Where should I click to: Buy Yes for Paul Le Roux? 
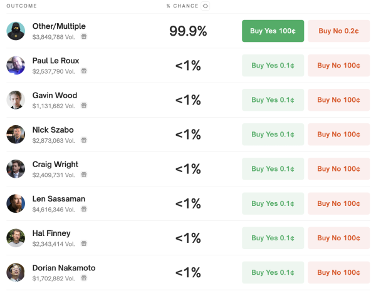(273, 65)
